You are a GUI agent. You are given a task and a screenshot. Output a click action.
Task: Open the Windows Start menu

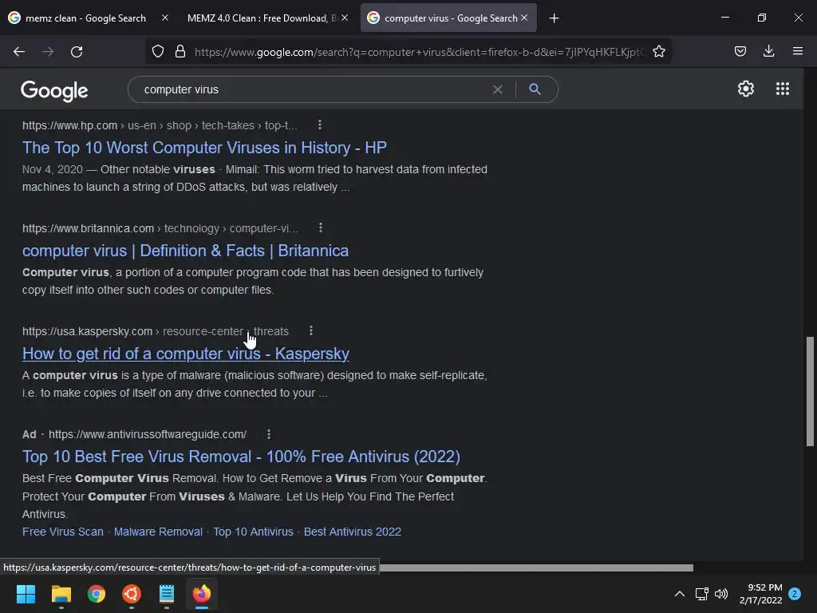(x=26, y=594)
